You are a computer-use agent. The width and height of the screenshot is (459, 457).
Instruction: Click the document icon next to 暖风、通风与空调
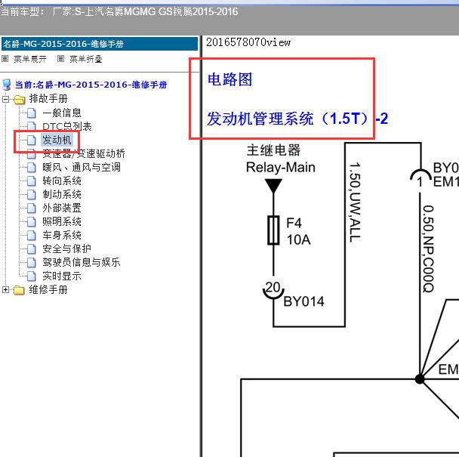[x=31, y=167]
